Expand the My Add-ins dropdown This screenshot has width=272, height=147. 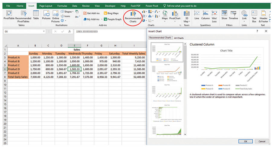(102, 19)
